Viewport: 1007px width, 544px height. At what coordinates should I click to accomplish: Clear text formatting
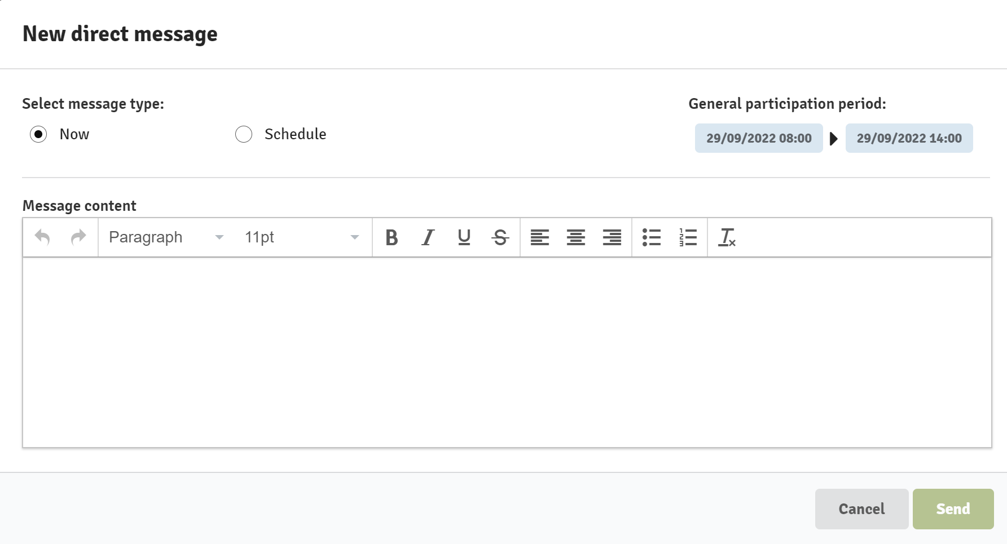click(727, 237)
